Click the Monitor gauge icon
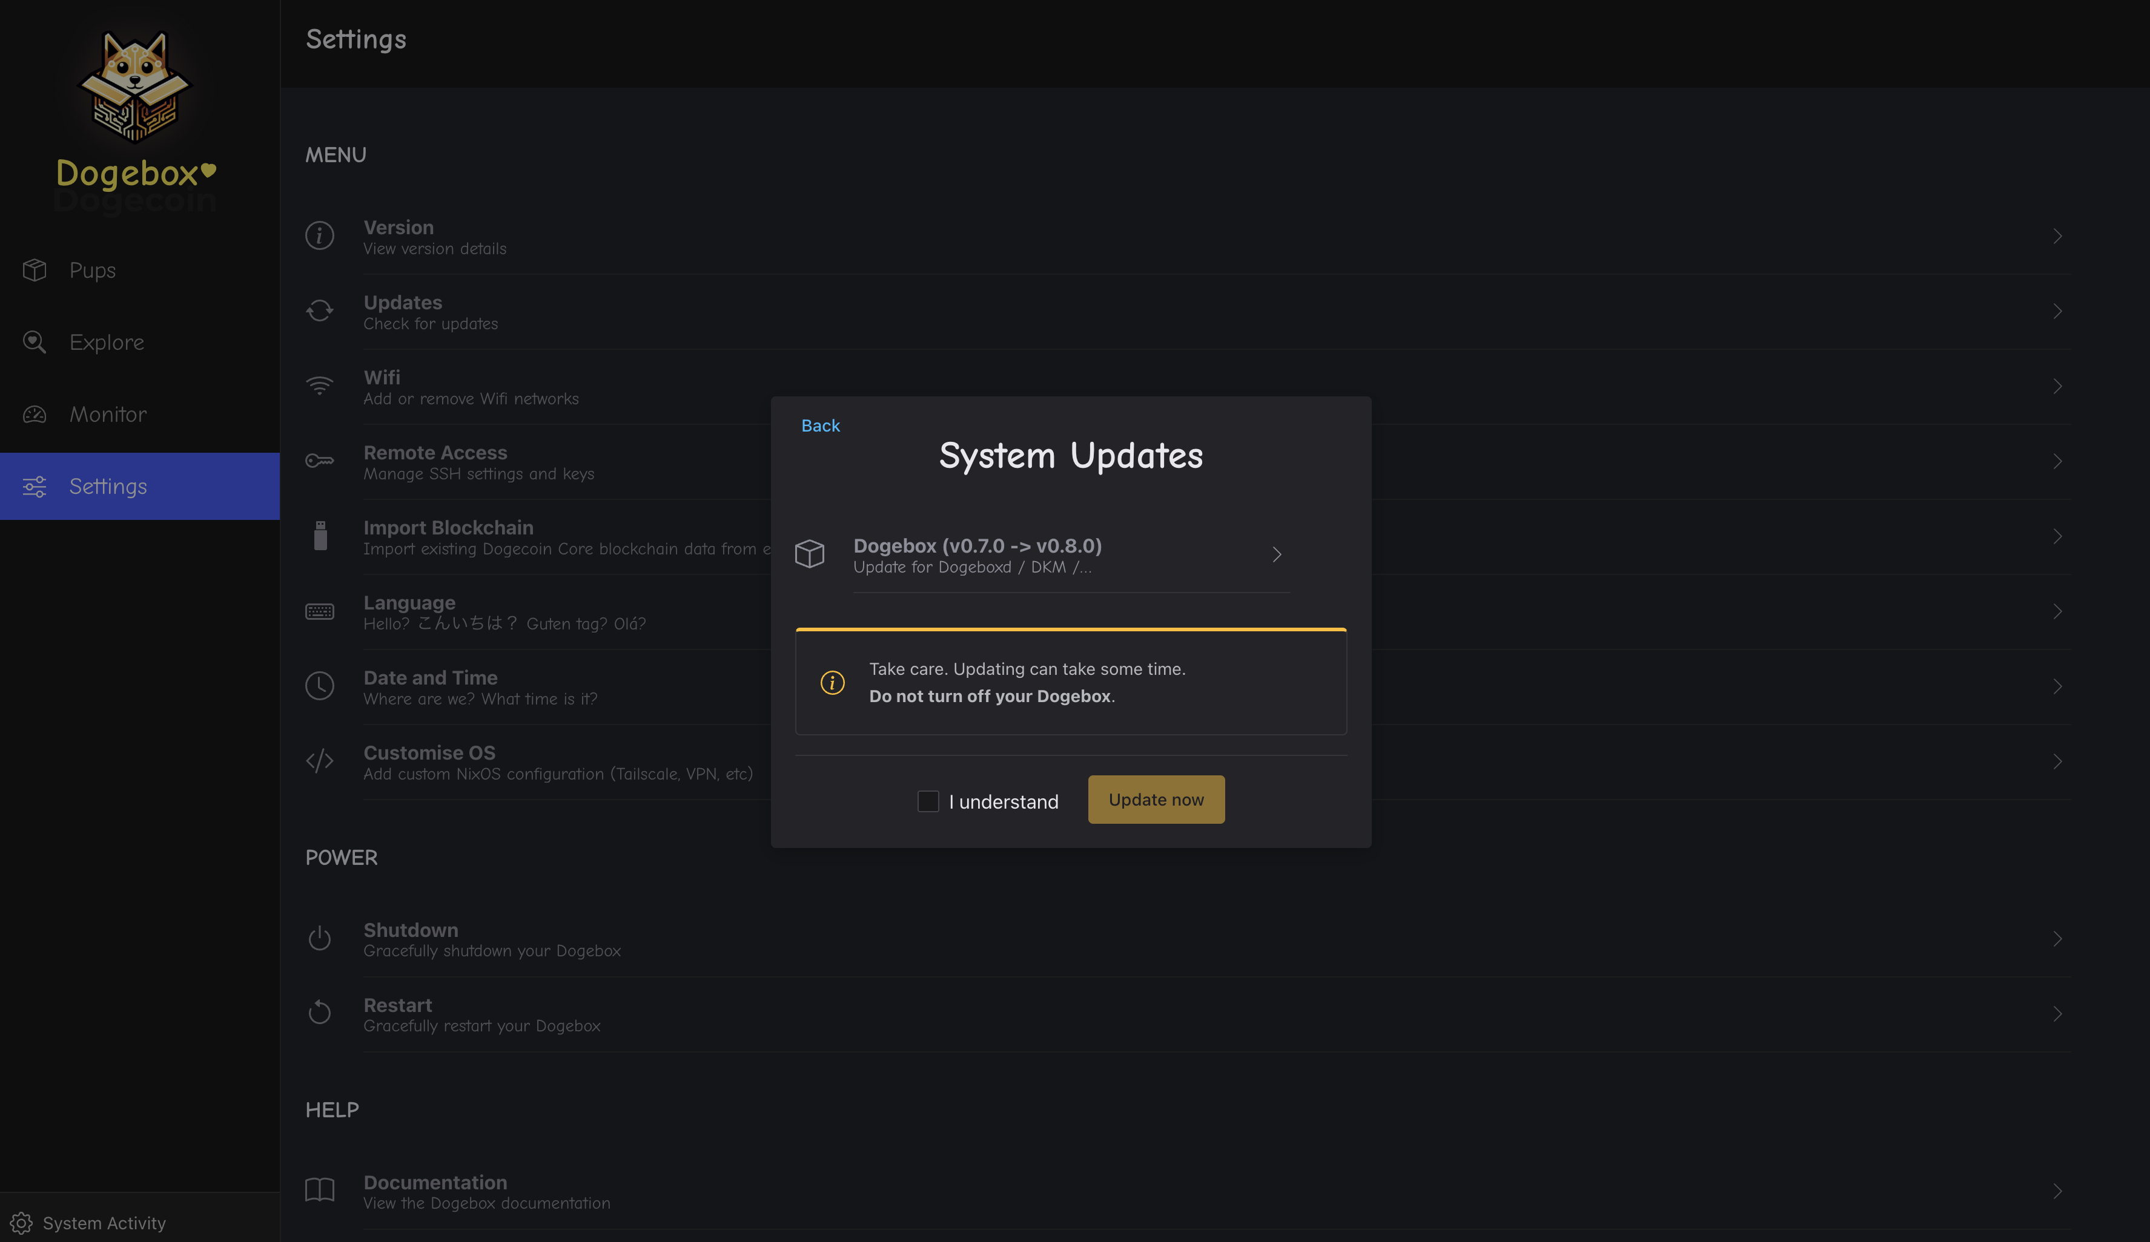 click(x=34, y=414)
